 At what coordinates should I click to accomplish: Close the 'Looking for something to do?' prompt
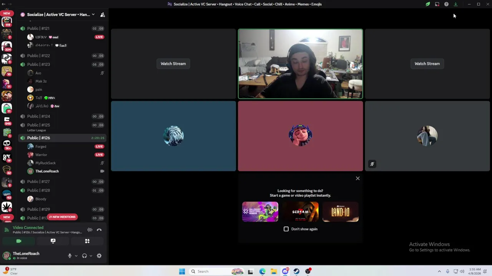coord(357,178)
